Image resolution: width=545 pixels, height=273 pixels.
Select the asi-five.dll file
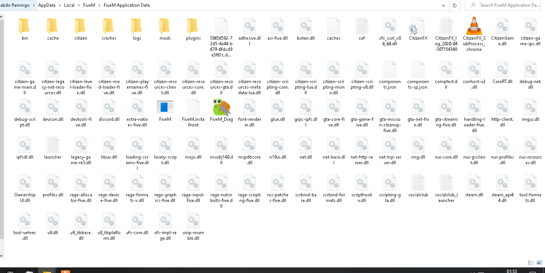[278, 29]
